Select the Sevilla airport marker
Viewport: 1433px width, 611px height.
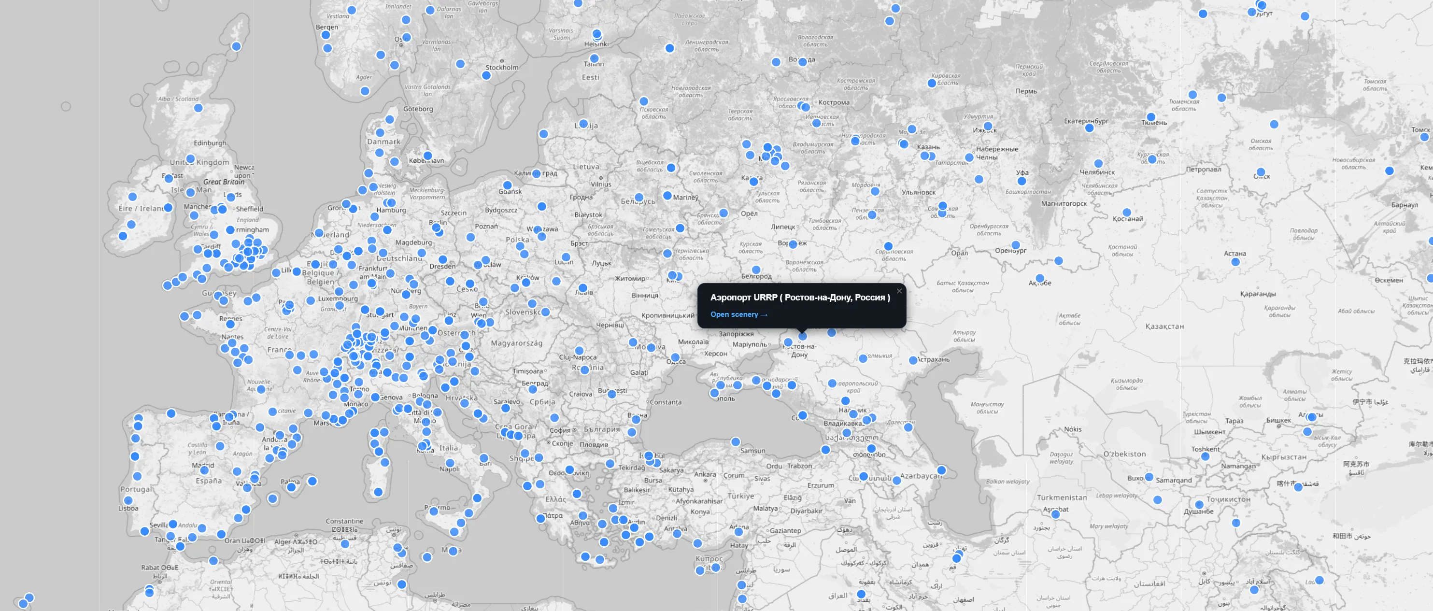tap(173, 524)
